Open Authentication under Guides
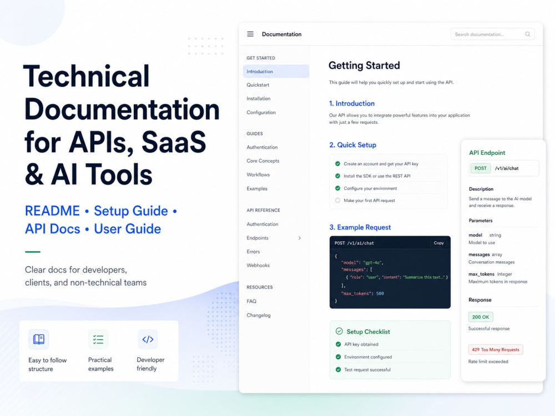 pos(262,147)
